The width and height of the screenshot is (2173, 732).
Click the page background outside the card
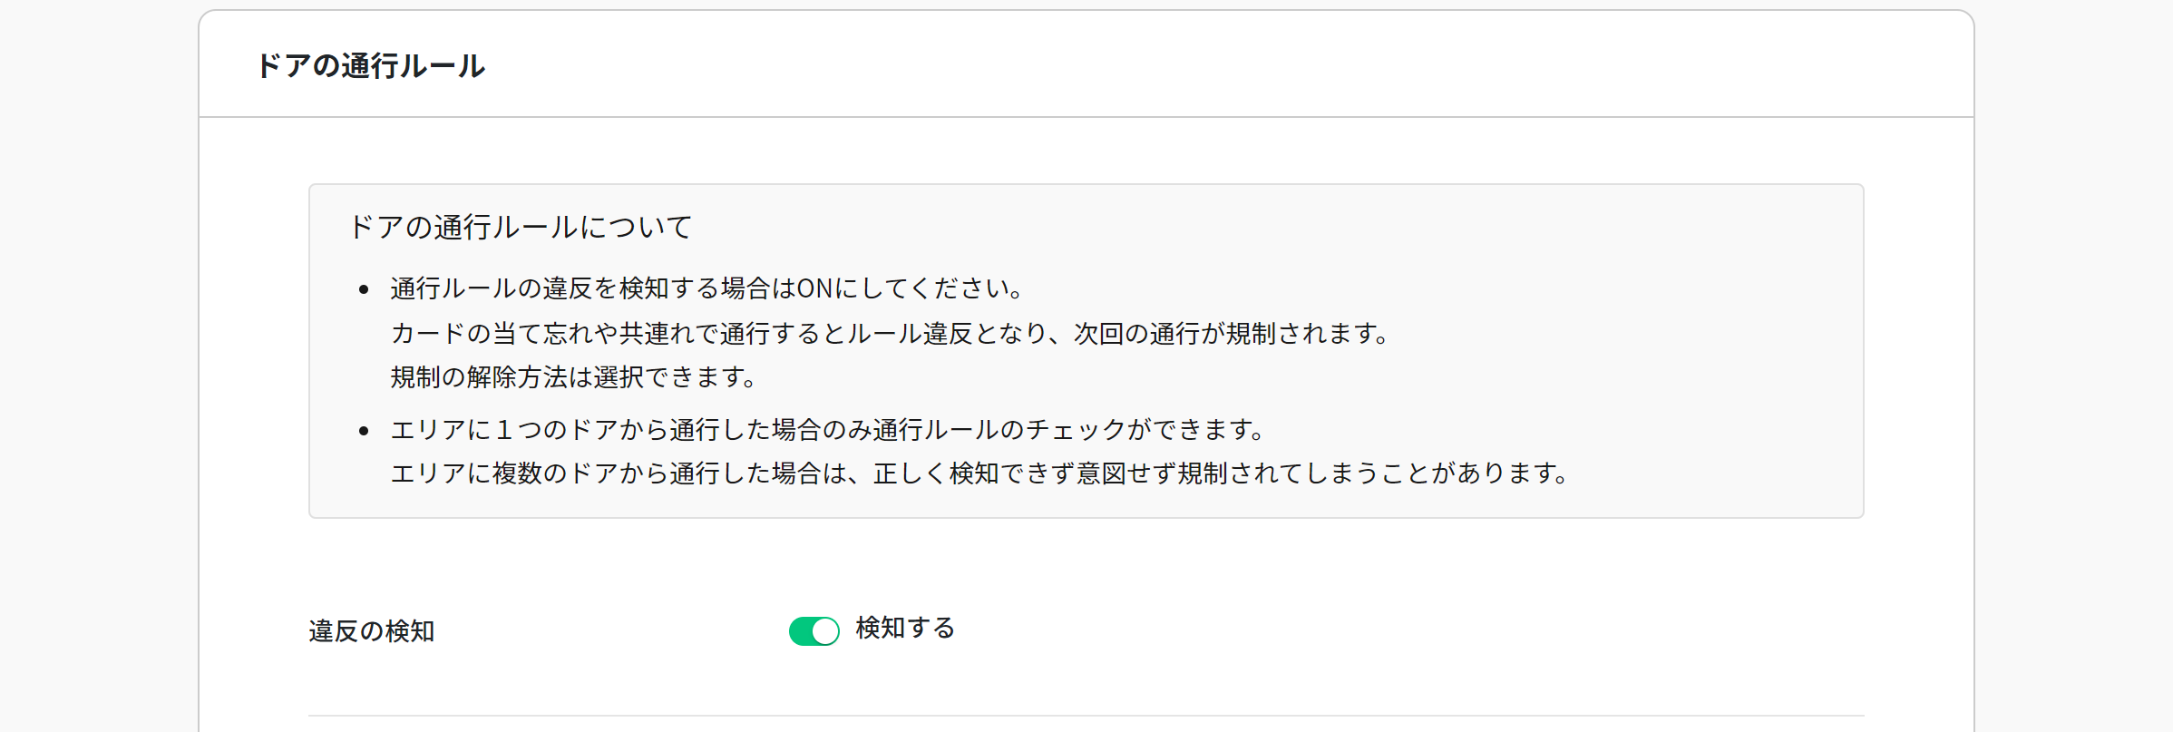point(91,363)
